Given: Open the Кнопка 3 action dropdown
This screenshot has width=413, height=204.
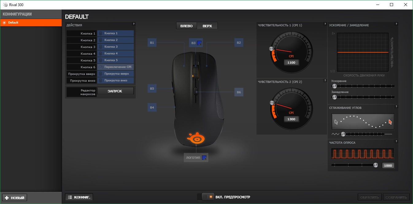Looking at the screenshot, I should pyautogui.click(x=115, y=47).
